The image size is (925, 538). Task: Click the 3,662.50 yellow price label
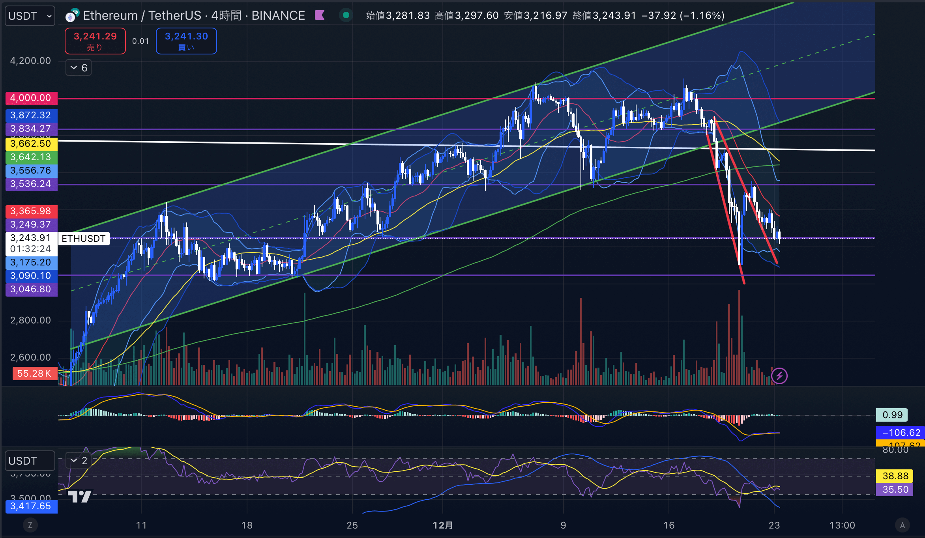click(x=31, y=144)
